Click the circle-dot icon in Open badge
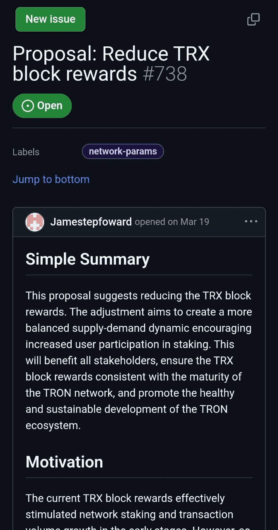The width and height of the screenshot is (278, 530). (27, 106)
